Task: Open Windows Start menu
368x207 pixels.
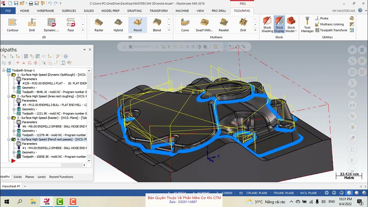Action: pos(6,202)
